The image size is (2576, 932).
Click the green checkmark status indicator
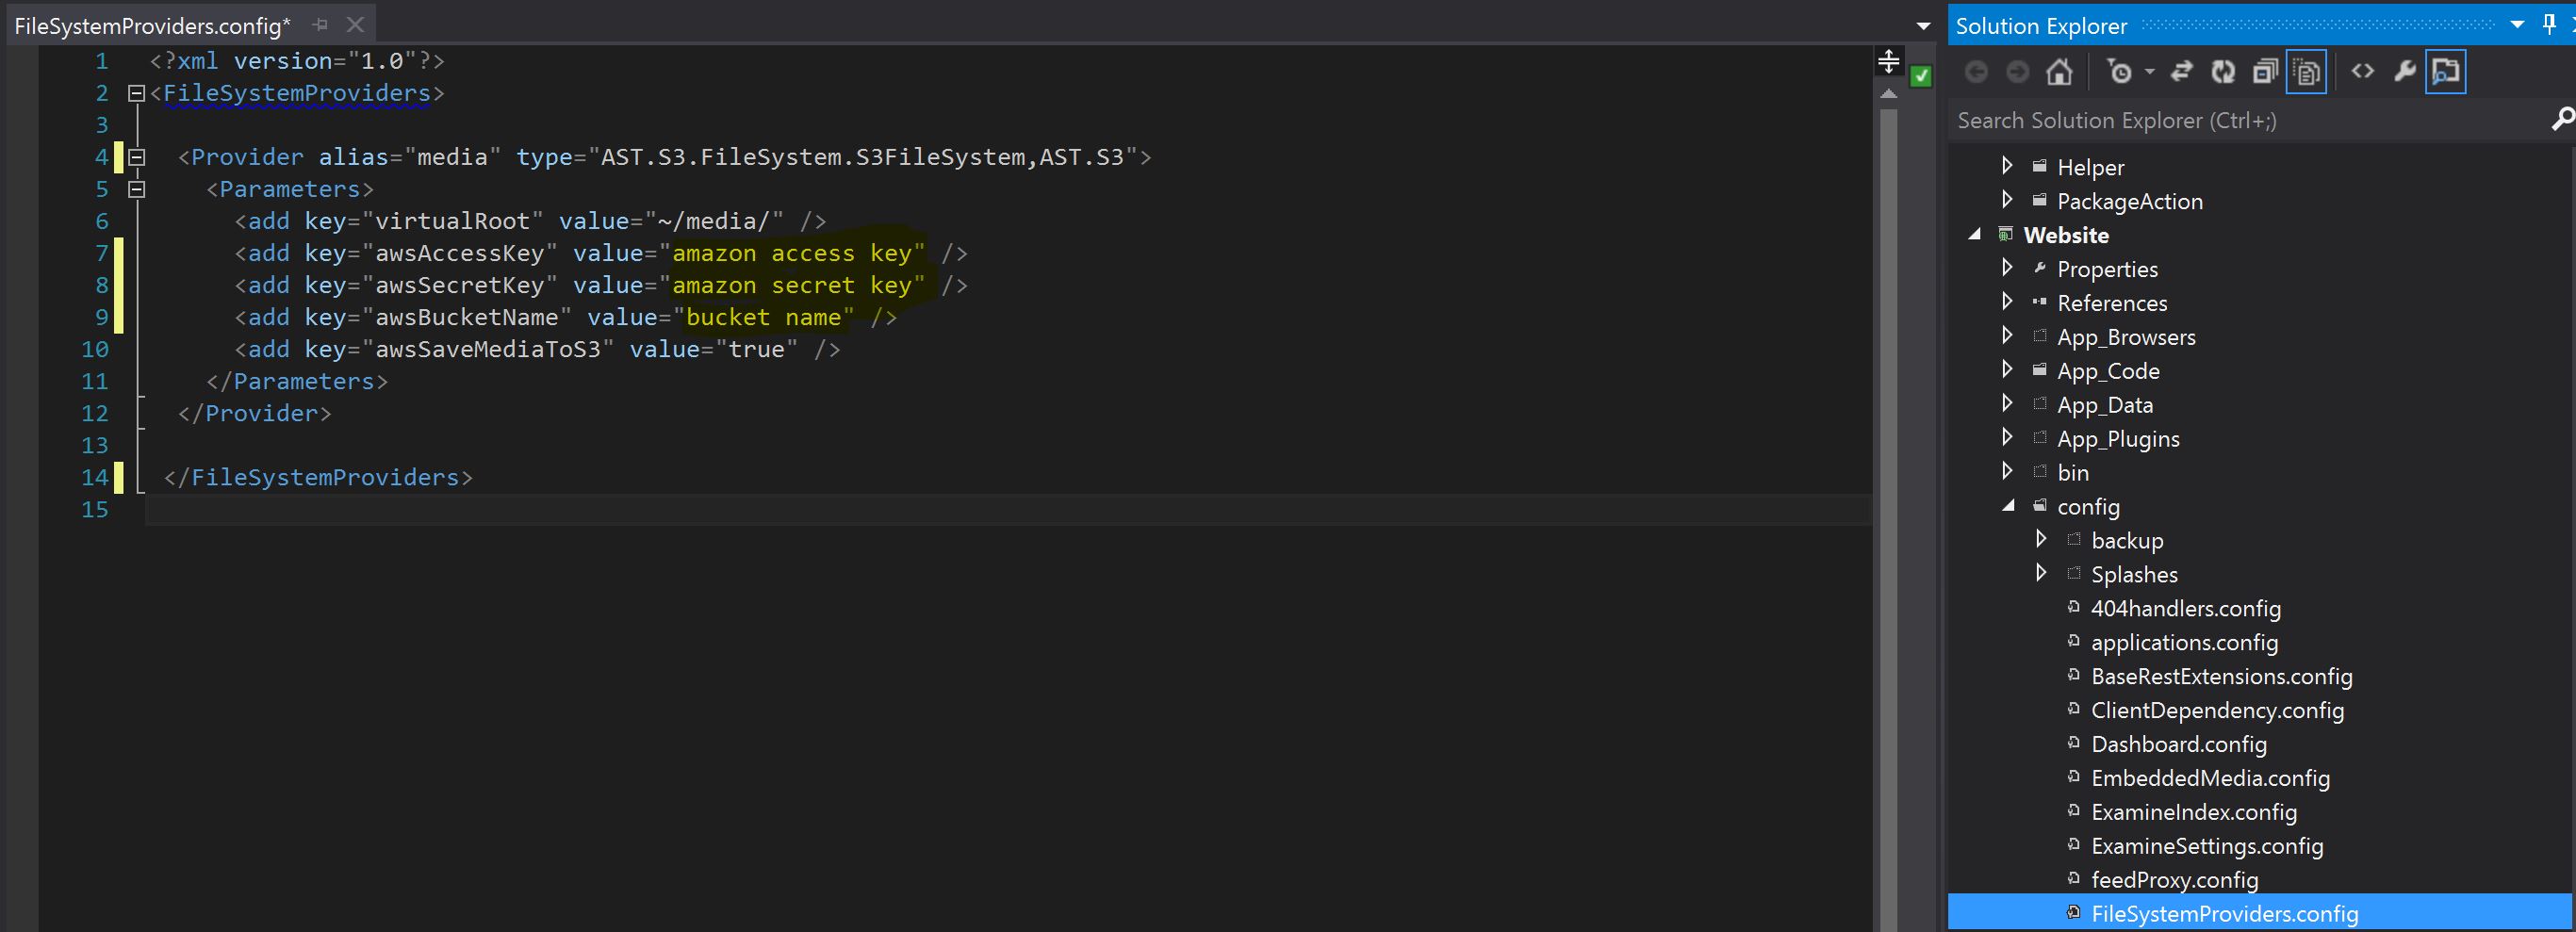coord(1921,76)
